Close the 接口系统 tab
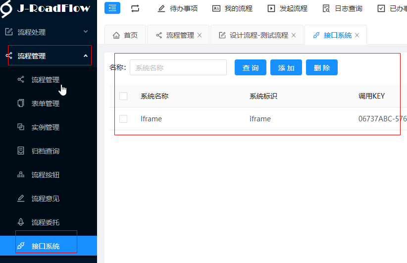This screenshot has width=407, height=263. tap(357, 36)
